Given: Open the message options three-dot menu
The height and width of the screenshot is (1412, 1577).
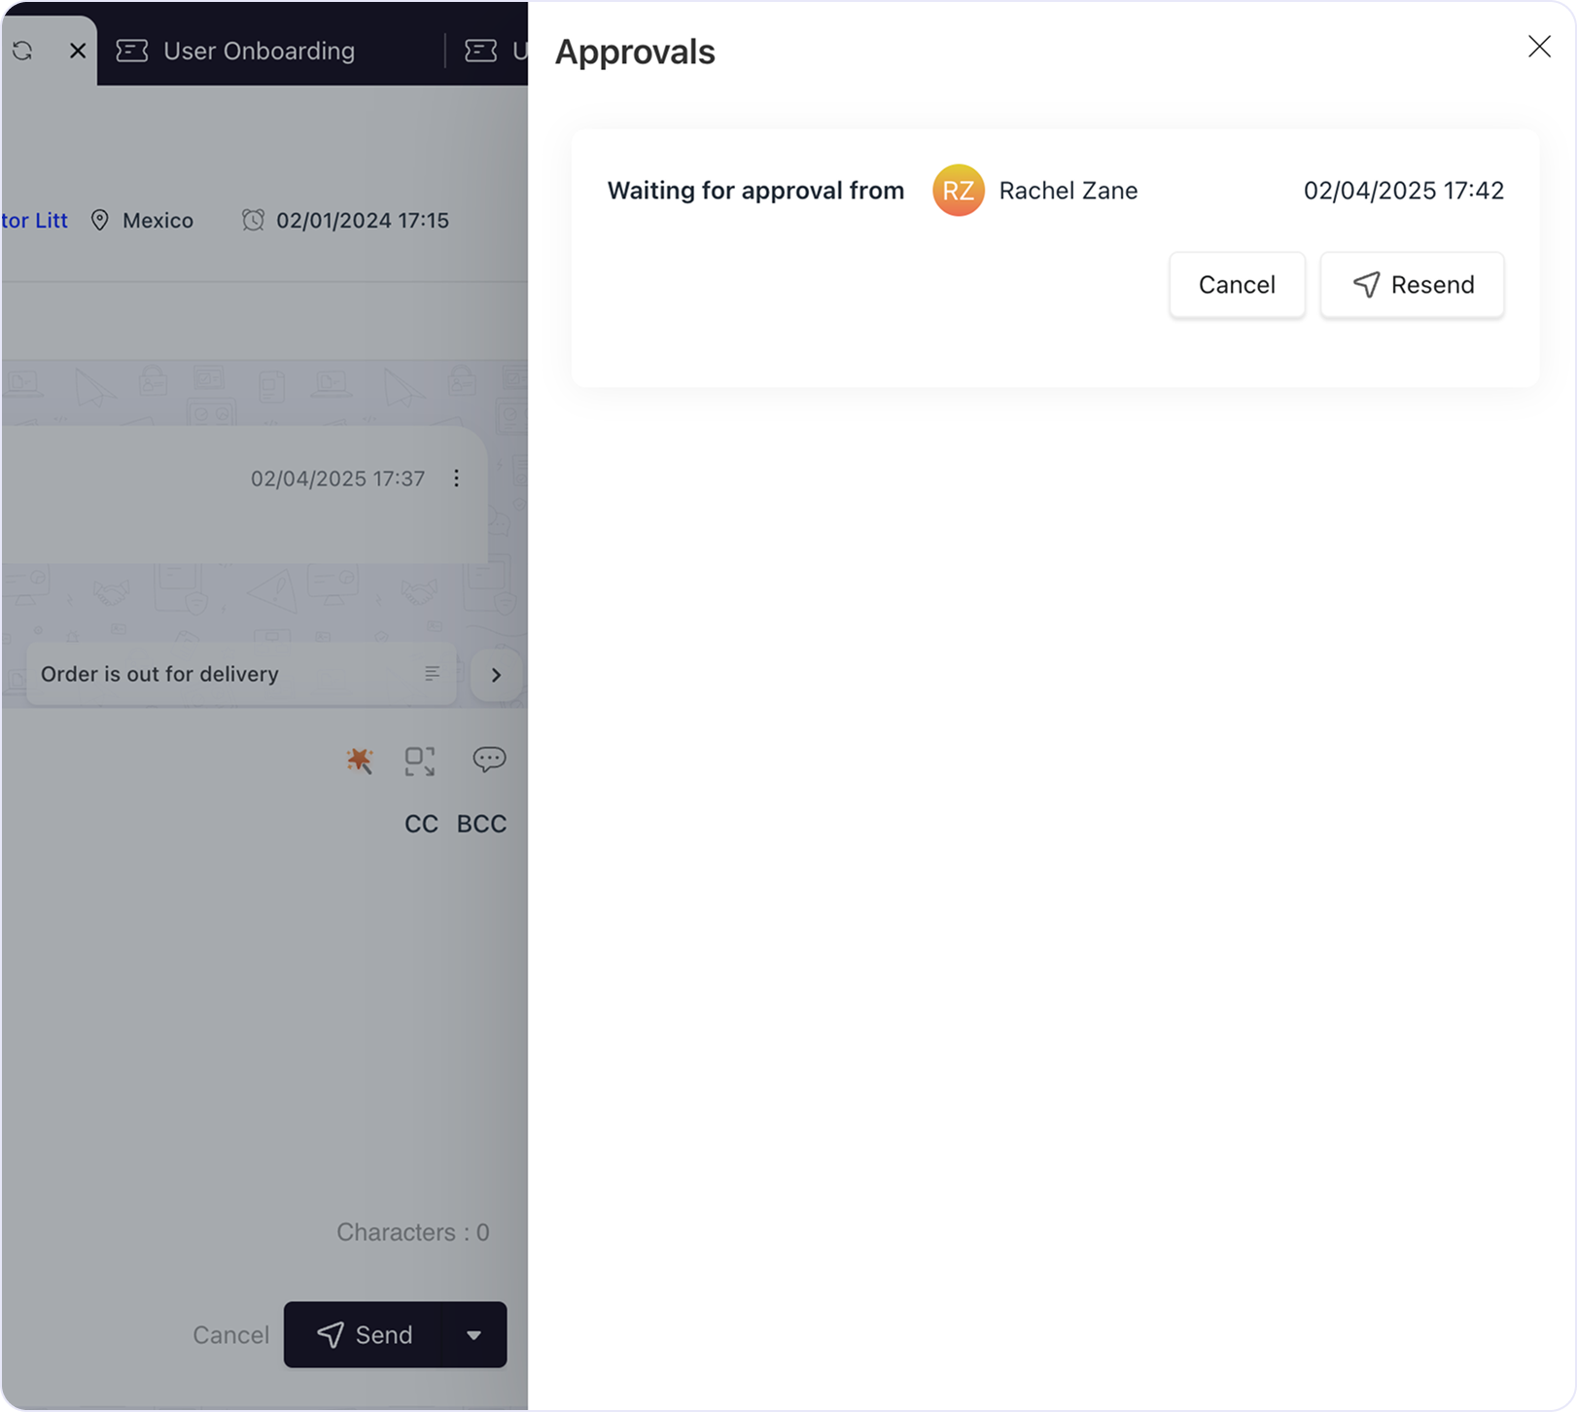Looking at the screenshot, I should click(x=456, y=478).
